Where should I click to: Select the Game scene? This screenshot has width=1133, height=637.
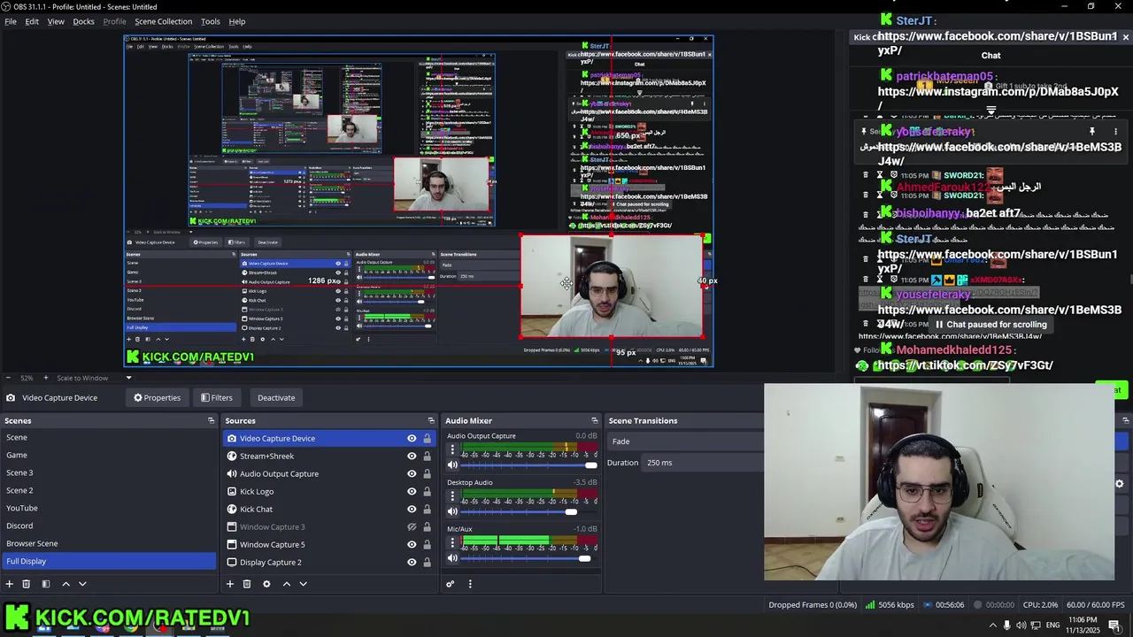click(x=108, y=455)
